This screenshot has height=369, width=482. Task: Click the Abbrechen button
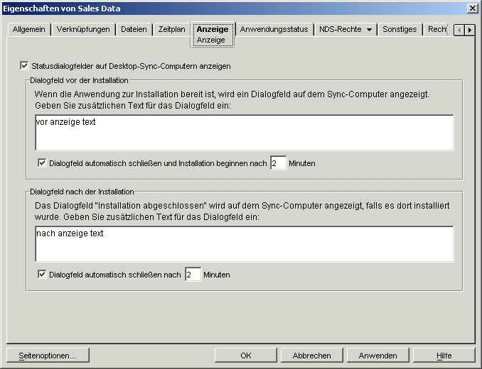[x=311, y=356]
